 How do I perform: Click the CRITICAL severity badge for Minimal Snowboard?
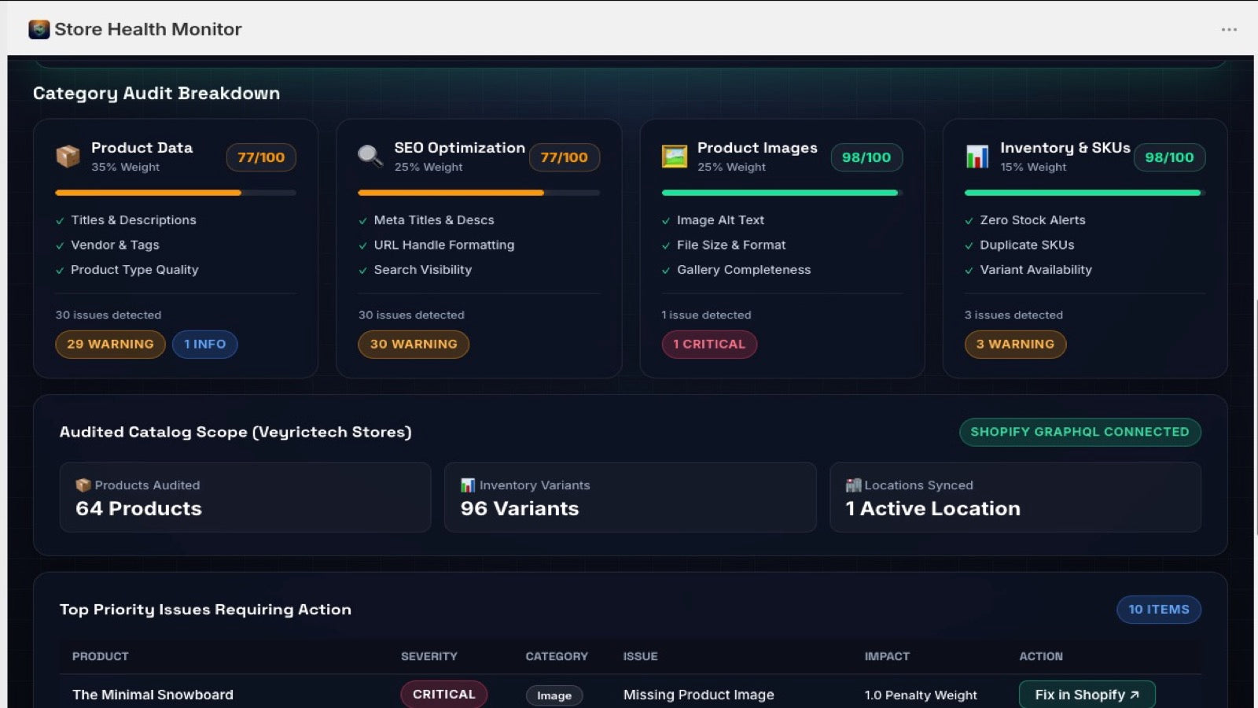pyautogui.click(x=443, y=695)
